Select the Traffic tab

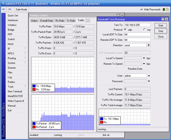coord(81,20)
